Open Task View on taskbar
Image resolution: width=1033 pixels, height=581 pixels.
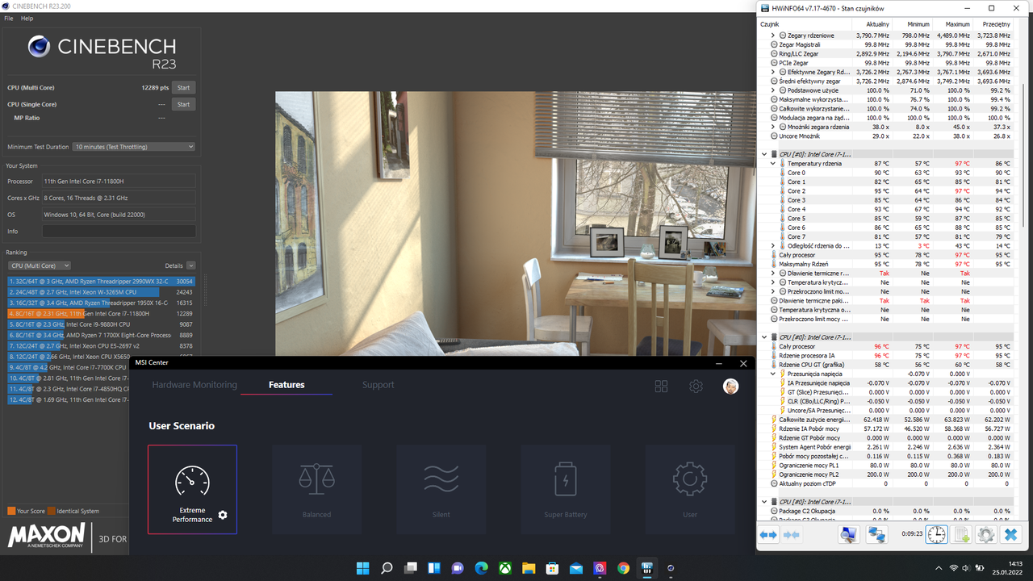click(410, 568)
